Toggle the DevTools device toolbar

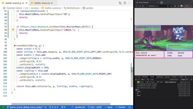pos(139,77)
